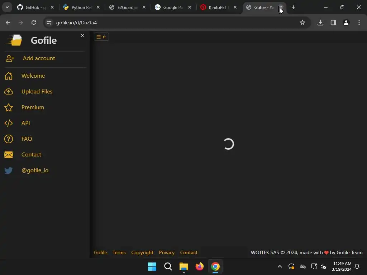The width and height of the screenshot is (367, 275).
Task: Open the API menu entry
Action: (x=25, y=123)
